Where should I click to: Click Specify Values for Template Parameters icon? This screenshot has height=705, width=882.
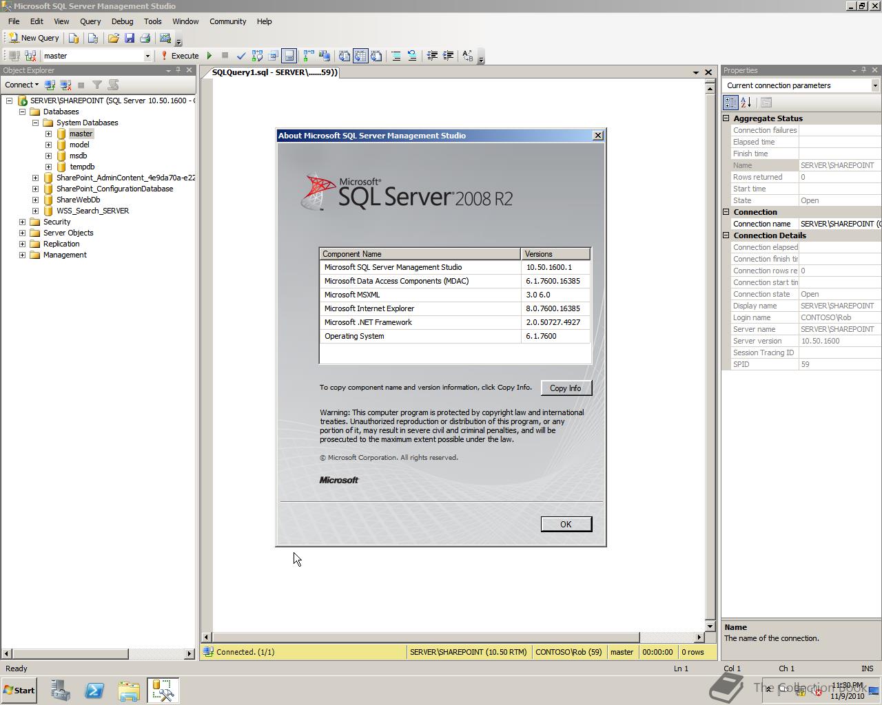[x=468, y=56]
